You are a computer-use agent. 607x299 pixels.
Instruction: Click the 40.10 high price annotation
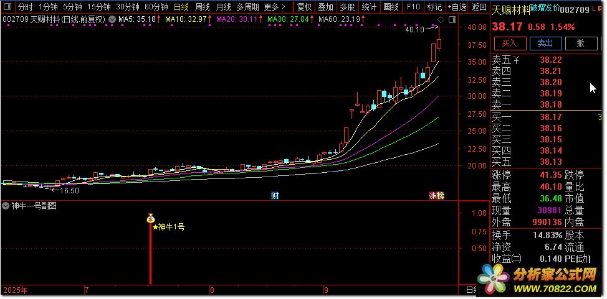(414, 29)
